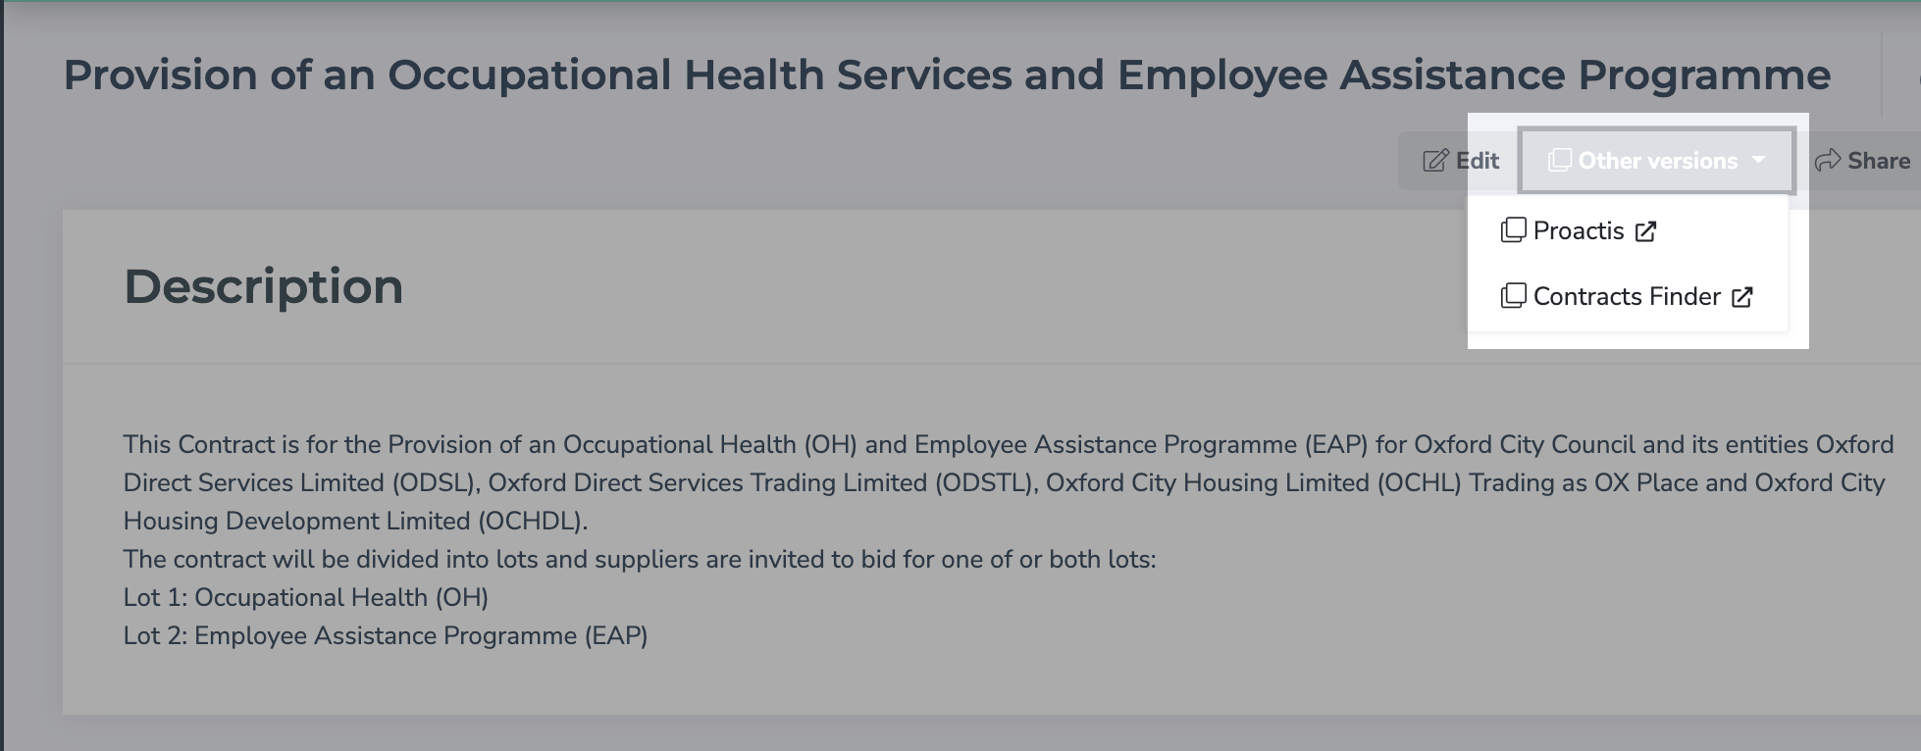This screenshot has height=751, width=1921.
Task: Click the pencil icon on the Edit button
Action: (1435, 161)
